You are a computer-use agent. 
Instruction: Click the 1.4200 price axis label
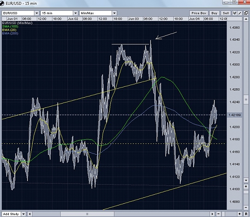(234, 127)
